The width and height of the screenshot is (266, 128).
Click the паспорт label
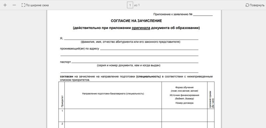point(66,62)
